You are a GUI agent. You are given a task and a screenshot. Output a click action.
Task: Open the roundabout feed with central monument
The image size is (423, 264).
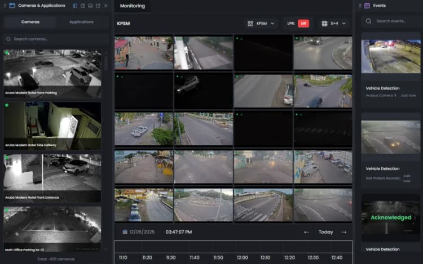point(204,205)
